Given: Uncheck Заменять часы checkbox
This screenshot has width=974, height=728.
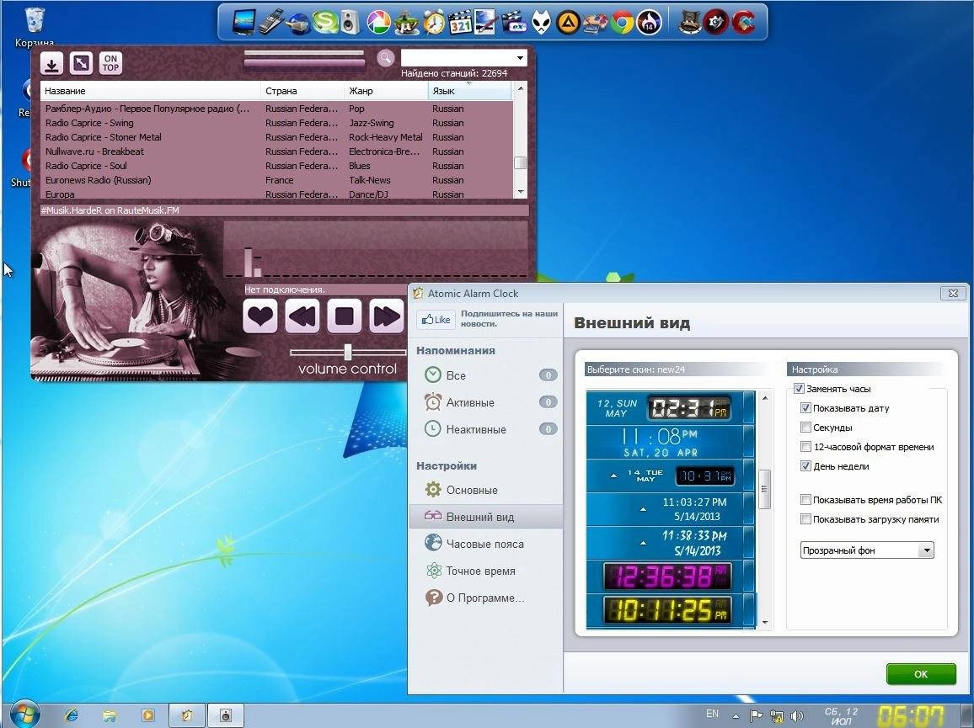Looking at the screenshot, I should coord(799,389).
